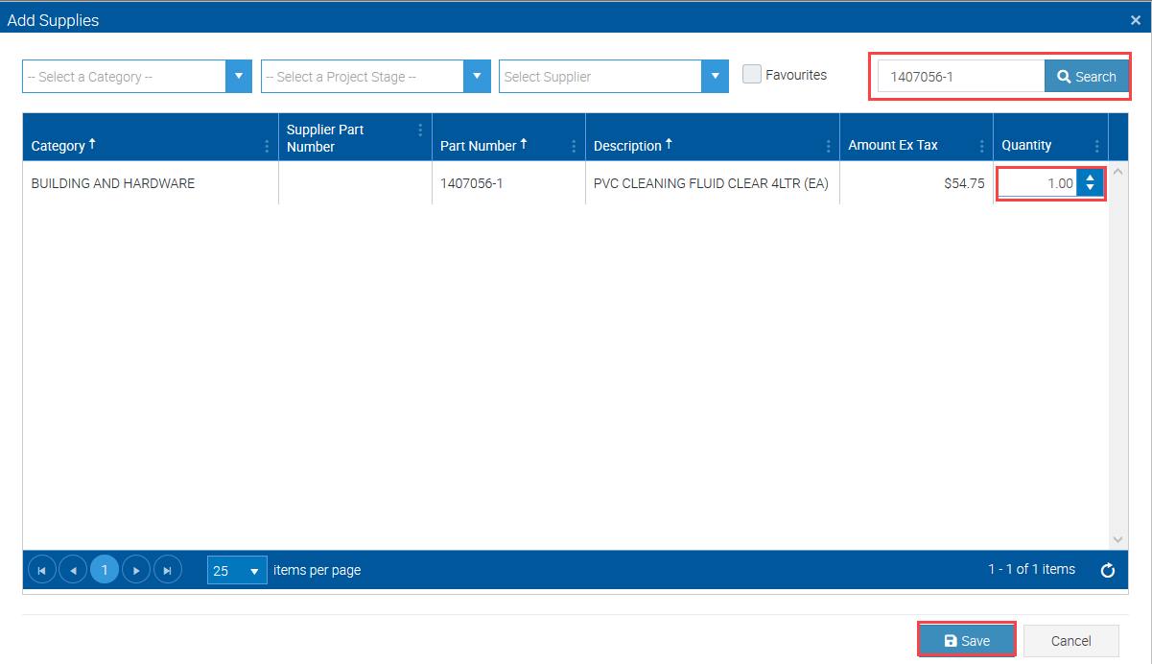Open the Category column options menu
The width and height of the screenshot is (1152, 664).
267,146
